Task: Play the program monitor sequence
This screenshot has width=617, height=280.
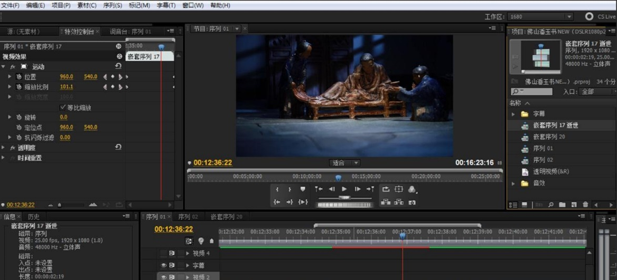Action: coord(344,189)
